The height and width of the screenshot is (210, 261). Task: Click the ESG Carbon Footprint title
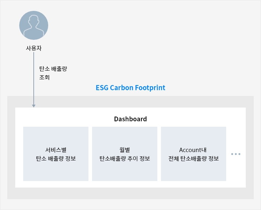click(130, 88)
